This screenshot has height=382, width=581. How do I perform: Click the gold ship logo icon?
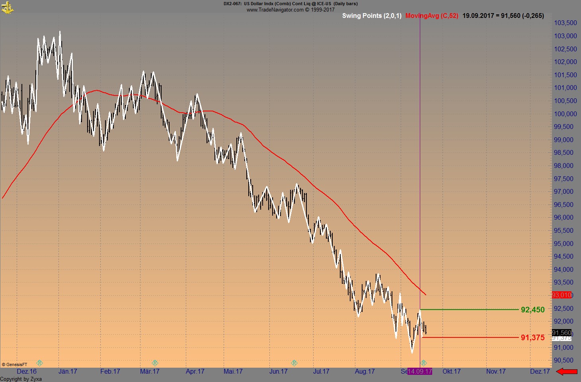7,7
